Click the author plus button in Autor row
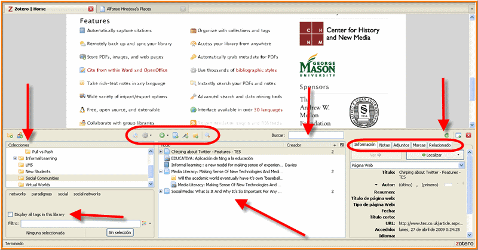This screenshot has height=250, width=478. [x=463, y=184]
